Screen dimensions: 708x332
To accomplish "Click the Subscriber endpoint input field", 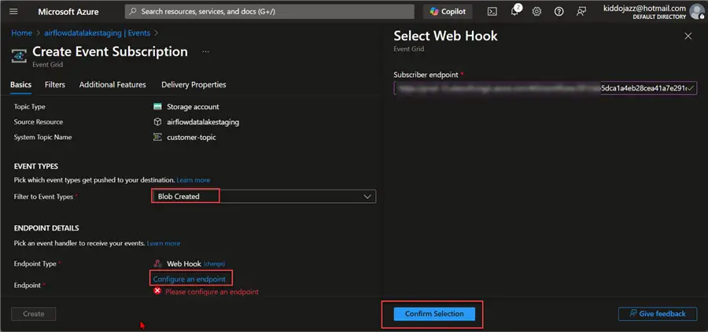I will 545,88.
